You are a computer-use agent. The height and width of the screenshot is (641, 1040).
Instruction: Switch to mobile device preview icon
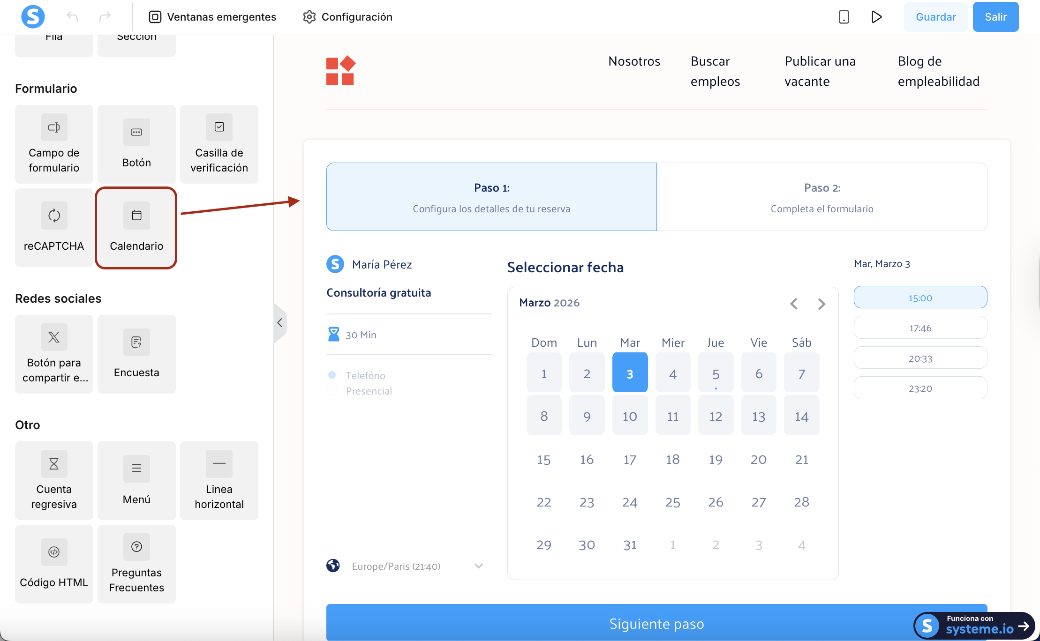coord(844,17)
